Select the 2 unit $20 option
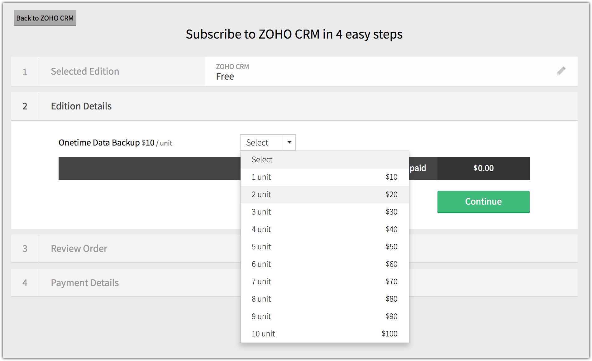Screen dimensions: 592x361 coord(325,195)
